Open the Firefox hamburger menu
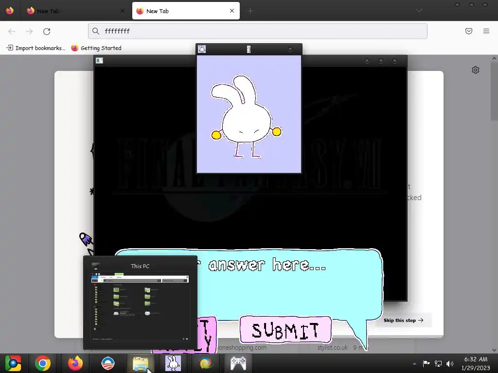The height and width of the screenshot is (373, 498). [486, 31]
